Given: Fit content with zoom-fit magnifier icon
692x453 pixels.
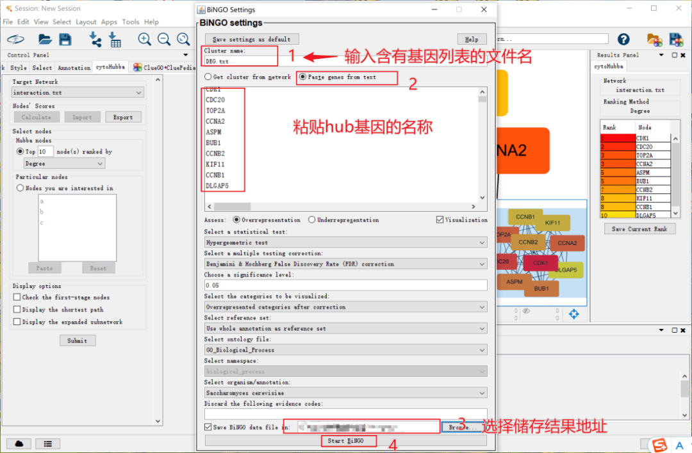Looking at the screenshot, I should pos(183,39).
